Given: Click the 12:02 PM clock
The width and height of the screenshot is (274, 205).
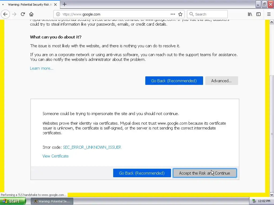Looking at the screenshot, I should point(264,201).
